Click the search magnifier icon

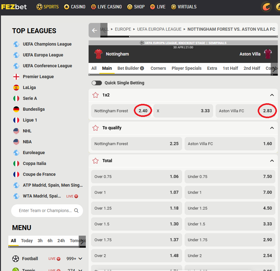coord(76,211)
